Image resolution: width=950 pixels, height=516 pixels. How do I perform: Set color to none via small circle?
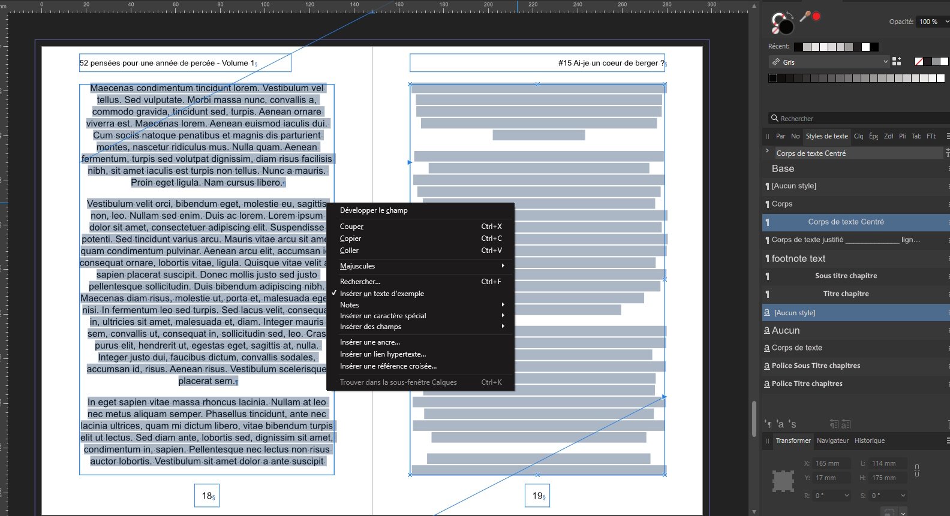pos(774,31)
